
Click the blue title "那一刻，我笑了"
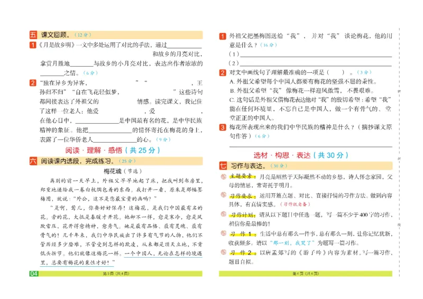point(292,243)
